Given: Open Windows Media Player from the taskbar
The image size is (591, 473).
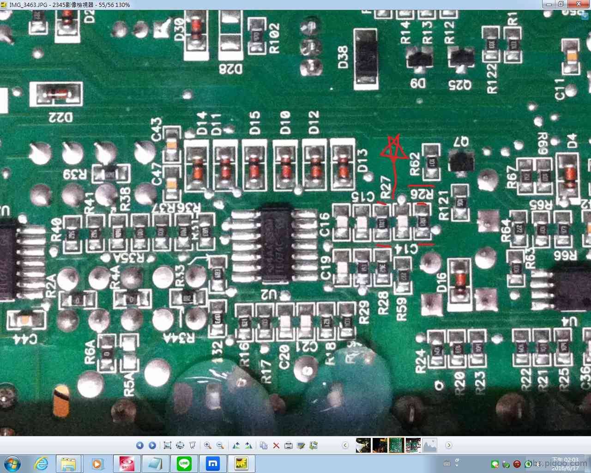Looking at the screenshot, I should (97, 464).
